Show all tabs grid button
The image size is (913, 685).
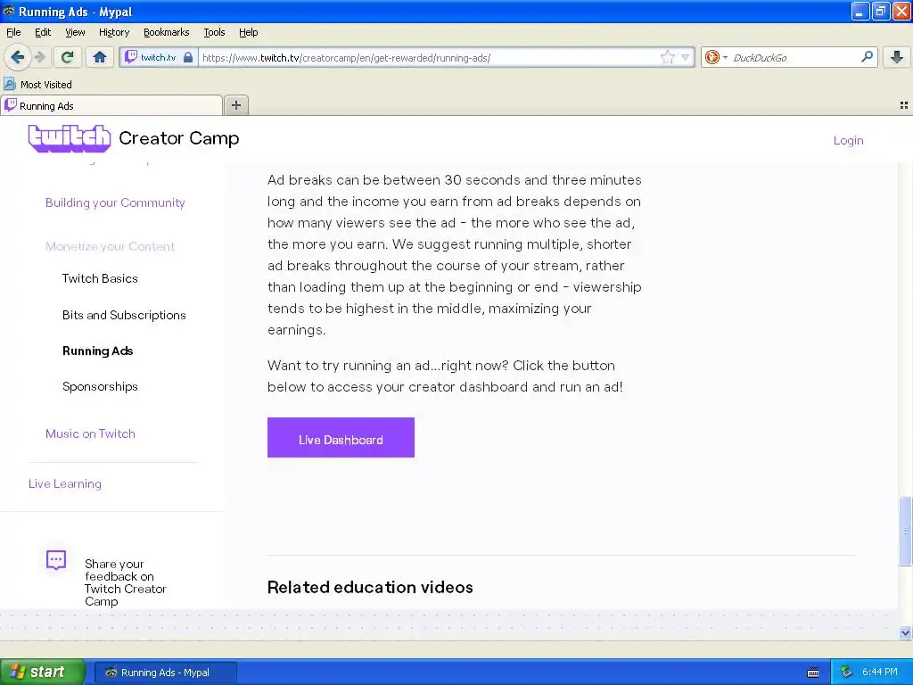(904, 105)
